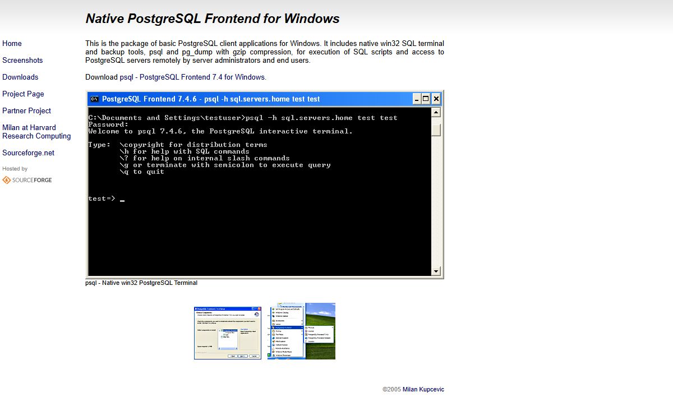This screenshot has height=415, width=673.
Task: Download psql PostgreSQL Frontend 7.4 for Windows
Action: tap(193, 77)
